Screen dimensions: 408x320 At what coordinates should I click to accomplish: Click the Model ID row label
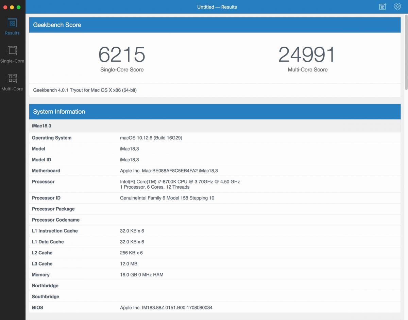[41, 160]
